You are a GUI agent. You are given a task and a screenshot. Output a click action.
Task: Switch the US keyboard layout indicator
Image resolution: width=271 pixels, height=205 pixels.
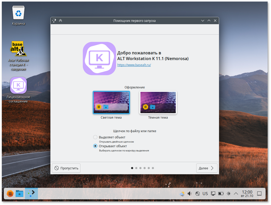pyautogui.click(x=205, y=194)
